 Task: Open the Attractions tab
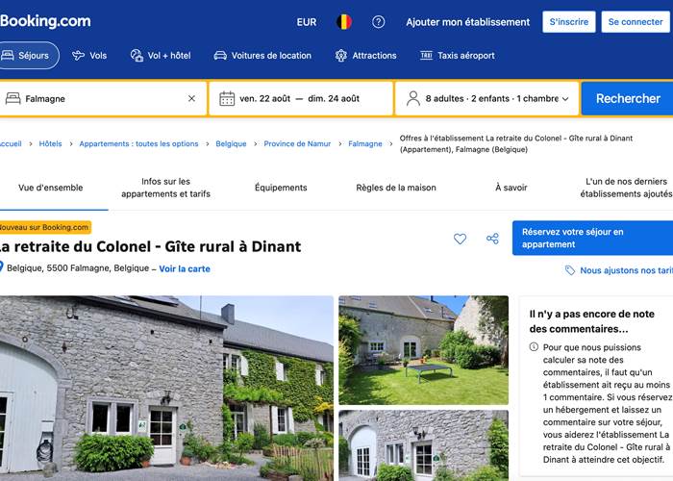tap(365, 56)
